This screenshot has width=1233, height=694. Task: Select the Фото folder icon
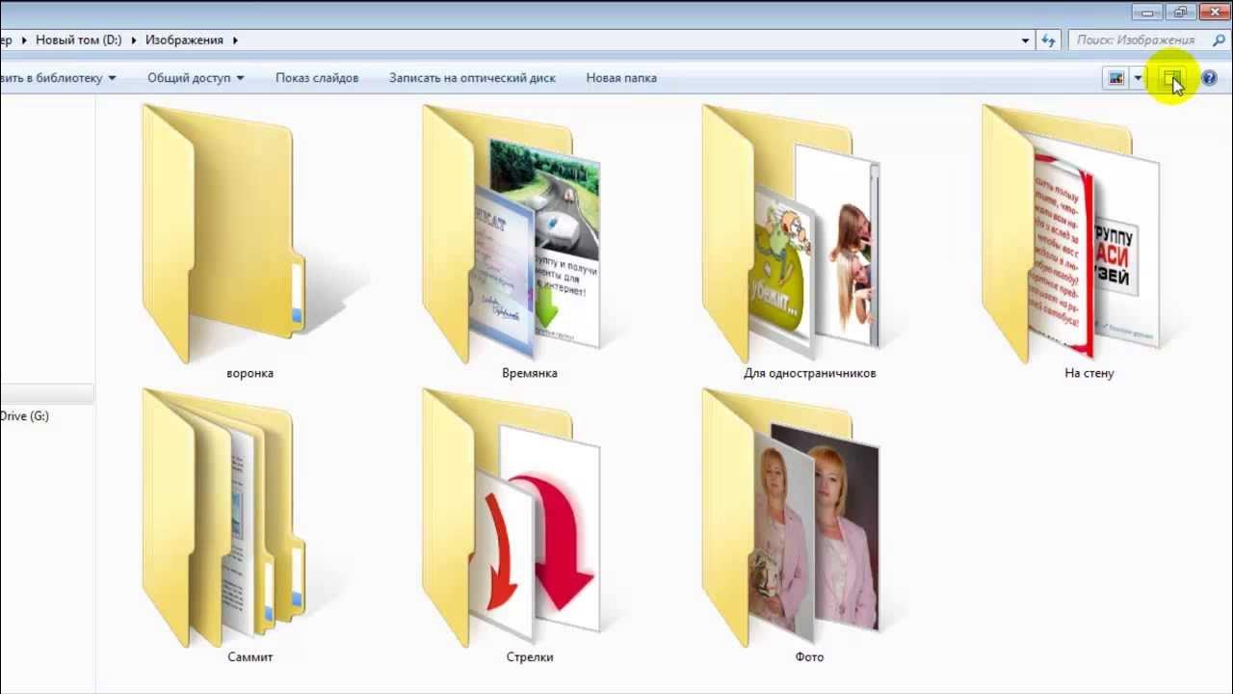point(790,518)
